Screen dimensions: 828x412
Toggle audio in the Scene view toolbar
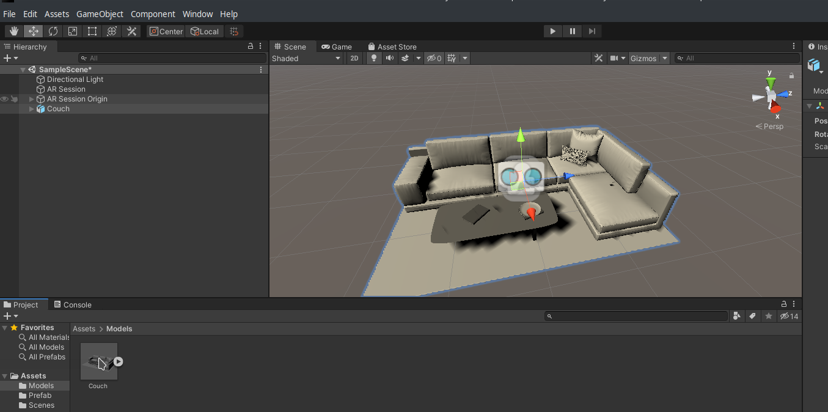(390, 58)
